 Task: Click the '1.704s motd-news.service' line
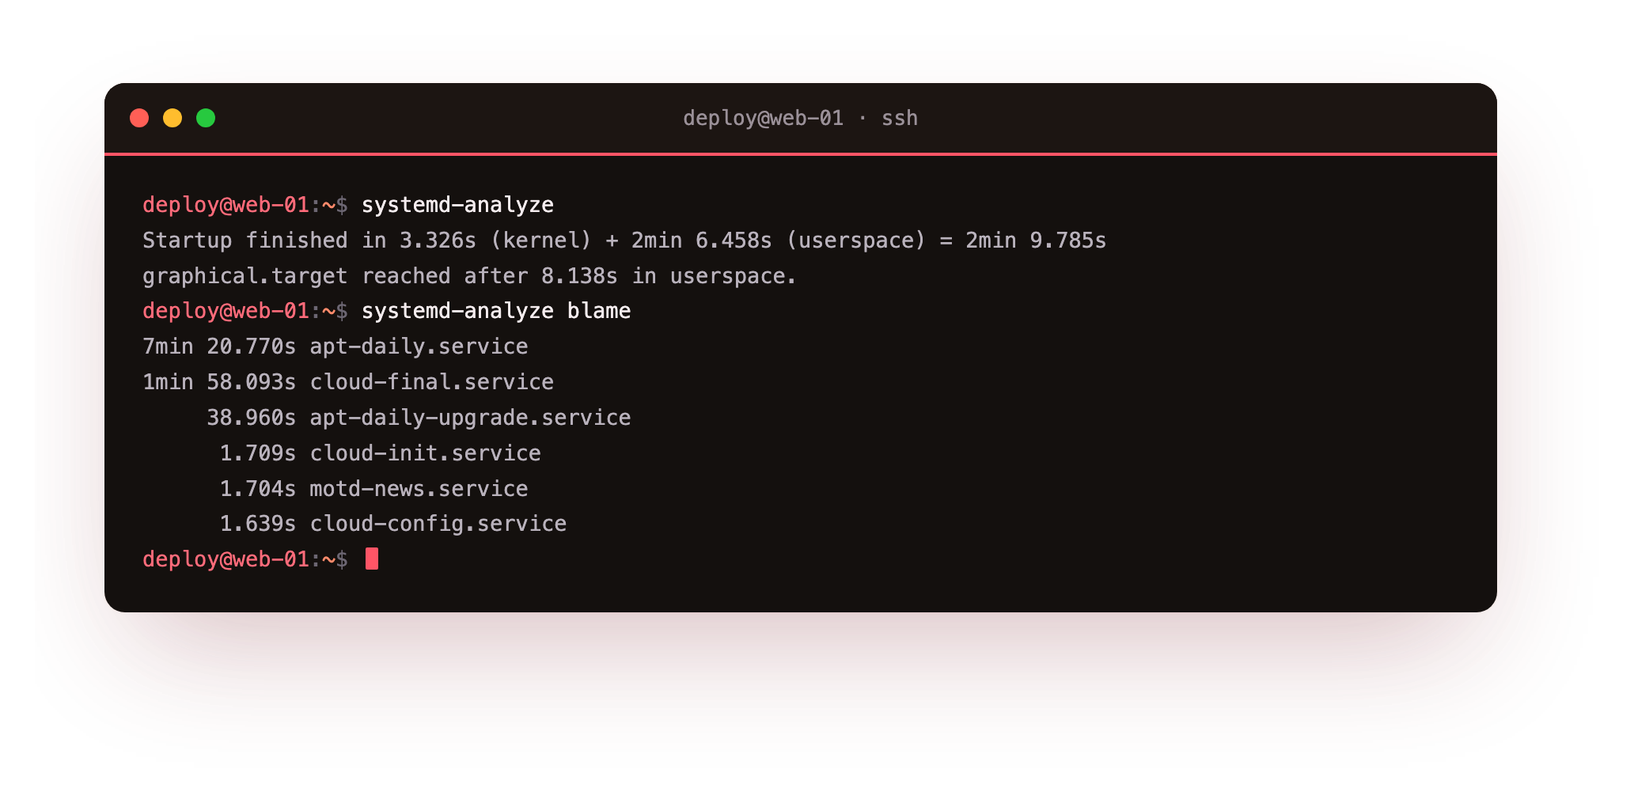pyautogui.click(x=373, y=489)
